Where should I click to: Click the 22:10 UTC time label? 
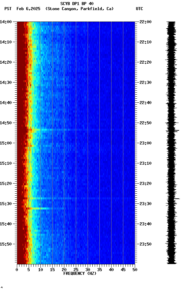[146, 42]
